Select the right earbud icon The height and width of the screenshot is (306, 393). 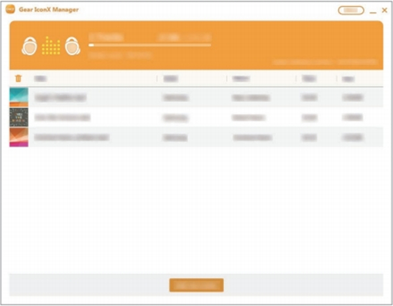tap(71, 46)
